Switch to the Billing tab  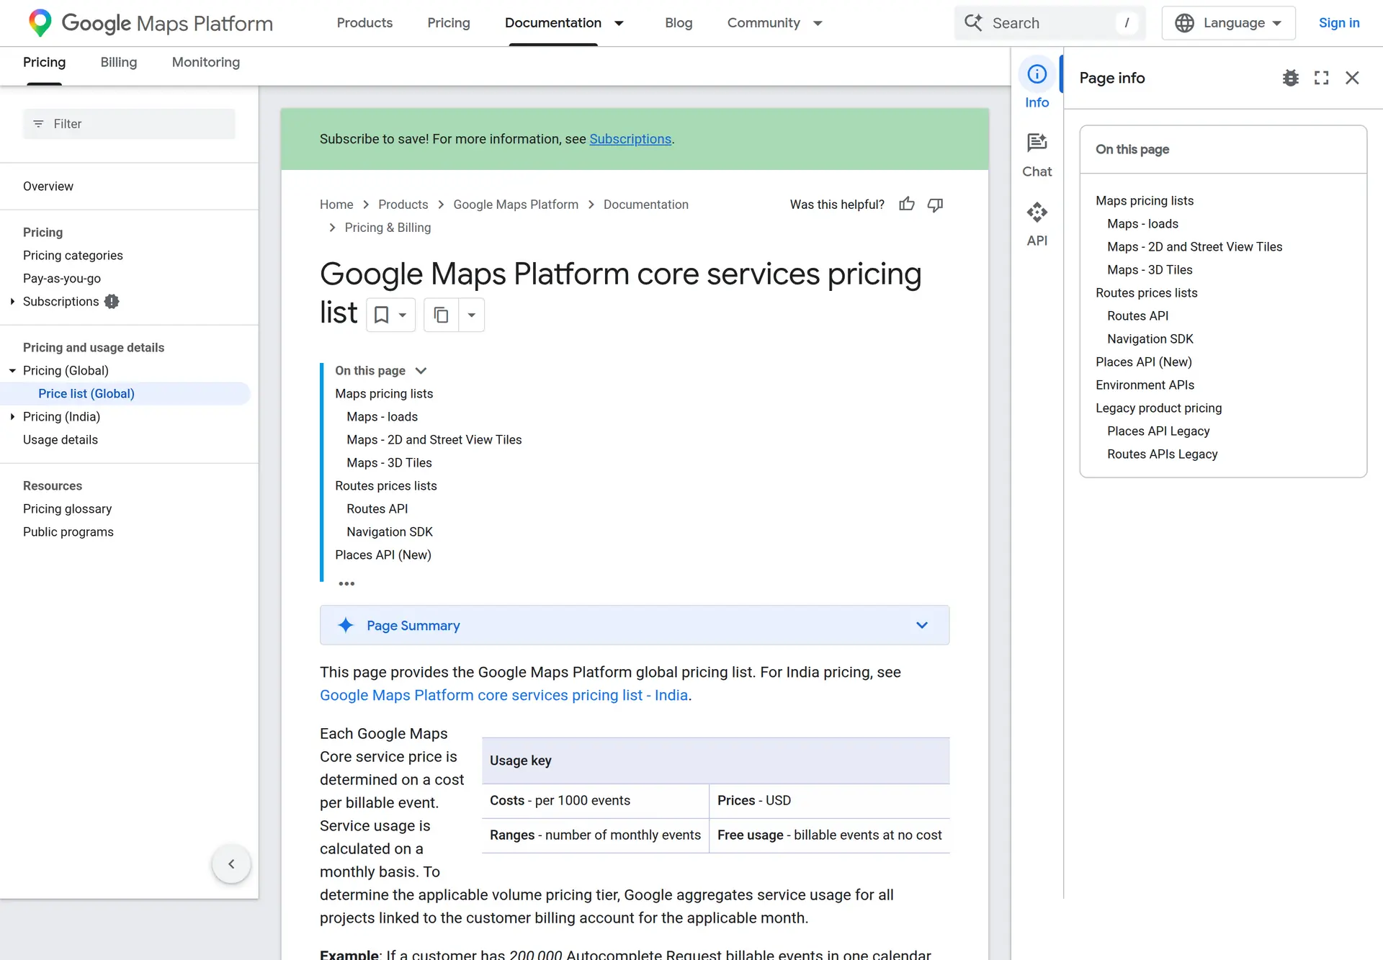(119, 63)
